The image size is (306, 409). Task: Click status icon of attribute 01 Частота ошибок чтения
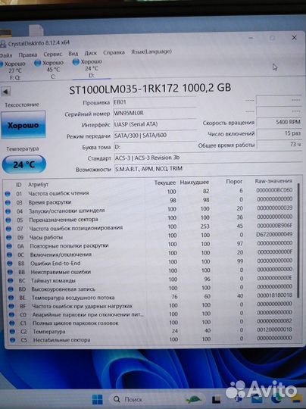8,194
